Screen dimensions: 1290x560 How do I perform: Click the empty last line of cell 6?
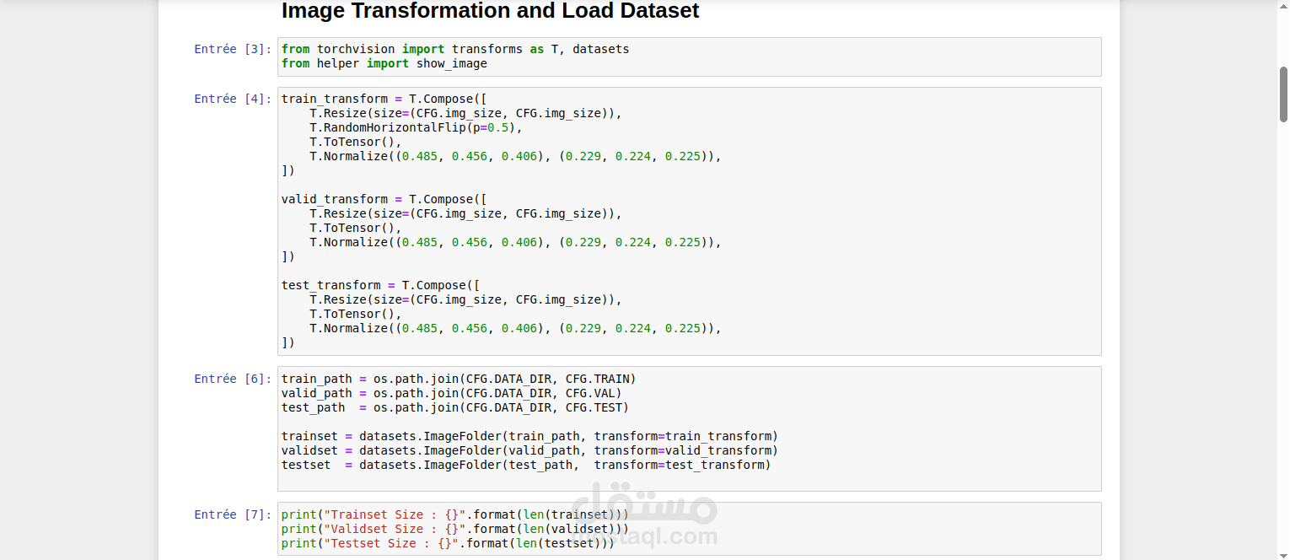(x=689, y=479)
